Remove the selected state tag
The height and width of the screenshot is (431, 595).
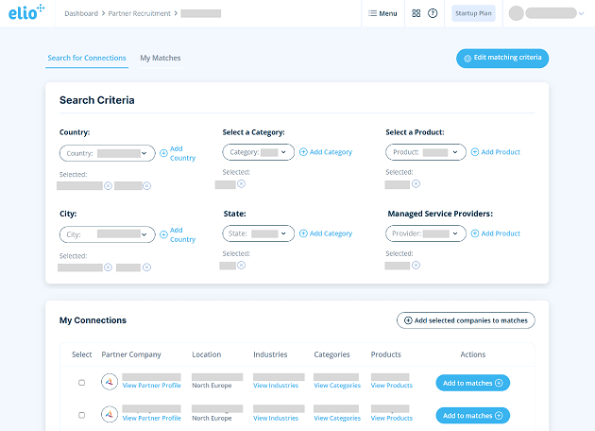click(x=242, y=265)
